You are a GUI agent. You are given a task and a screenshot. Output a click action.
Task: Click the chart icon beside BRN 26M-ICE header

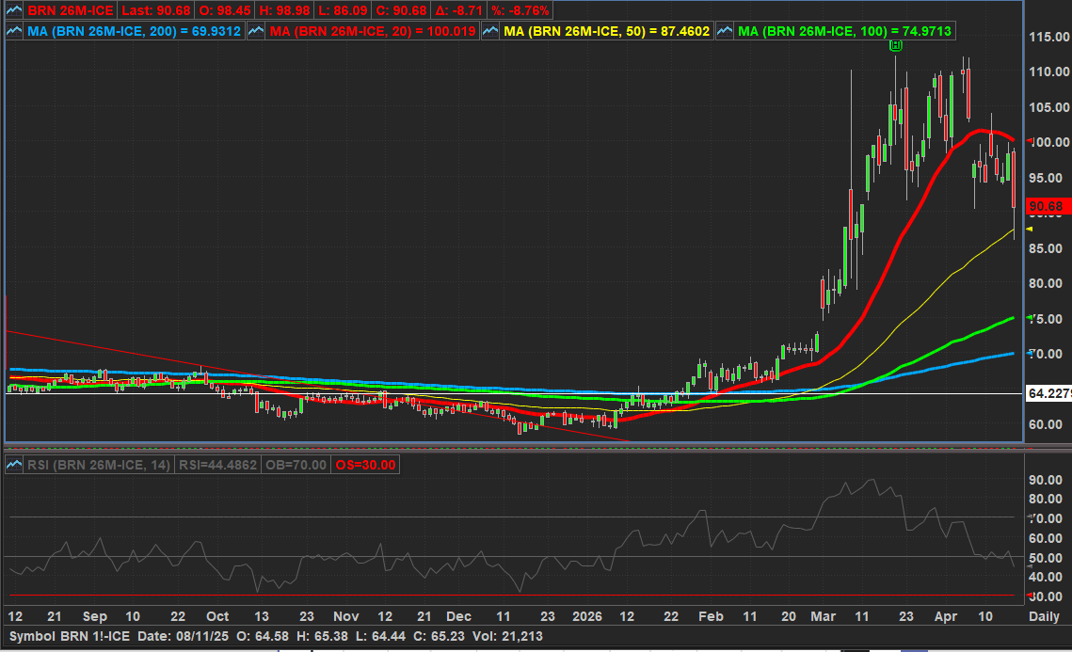coord(13,10)
